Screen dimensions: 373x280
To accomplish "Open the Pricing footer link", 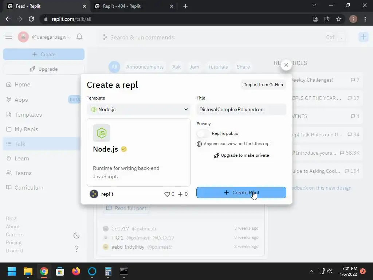I will 14,242.
